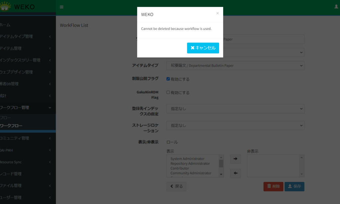Click the 戻る back button
Viewport: 340px width, 204px height.
(176, 186)
